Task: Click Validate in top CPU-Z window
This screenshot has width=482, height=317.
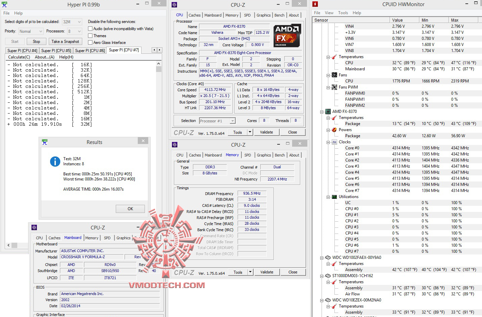Action: pos(266,132)
